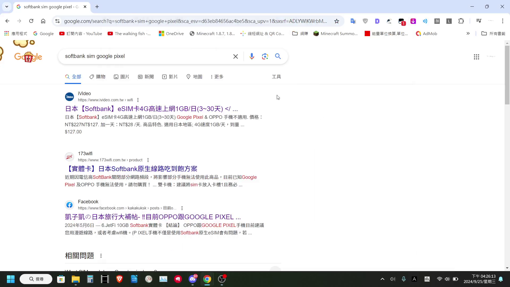Viewport: 510px width, 287px height.
Task: Click the Google apps grid icon
Action: point(477,56)
